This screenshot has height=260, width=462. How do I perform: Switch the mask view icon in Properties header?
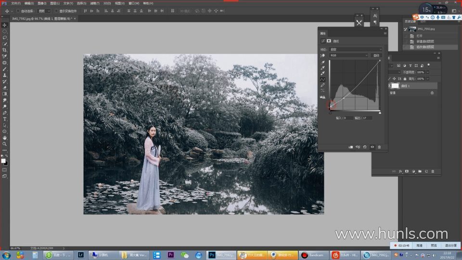pyautogui.click(x=329, y=41)
